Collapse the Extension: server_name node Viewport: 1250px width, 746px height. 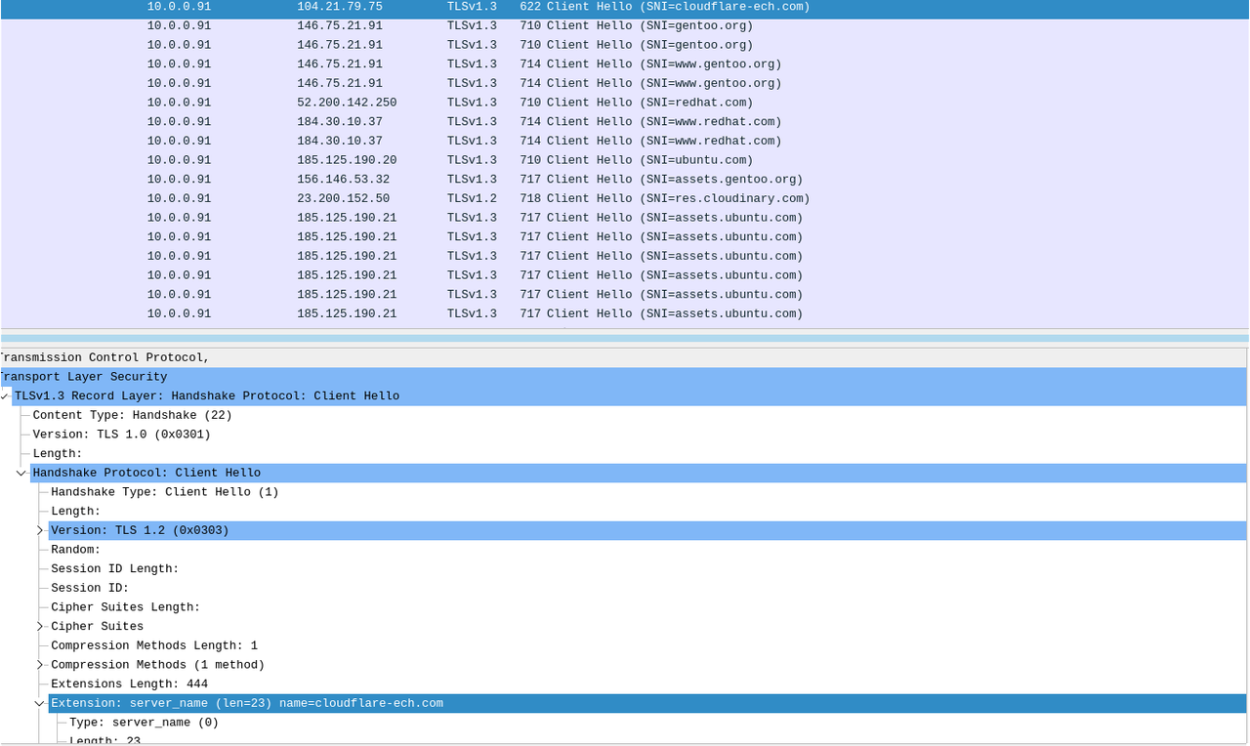(x=40, y=704)
